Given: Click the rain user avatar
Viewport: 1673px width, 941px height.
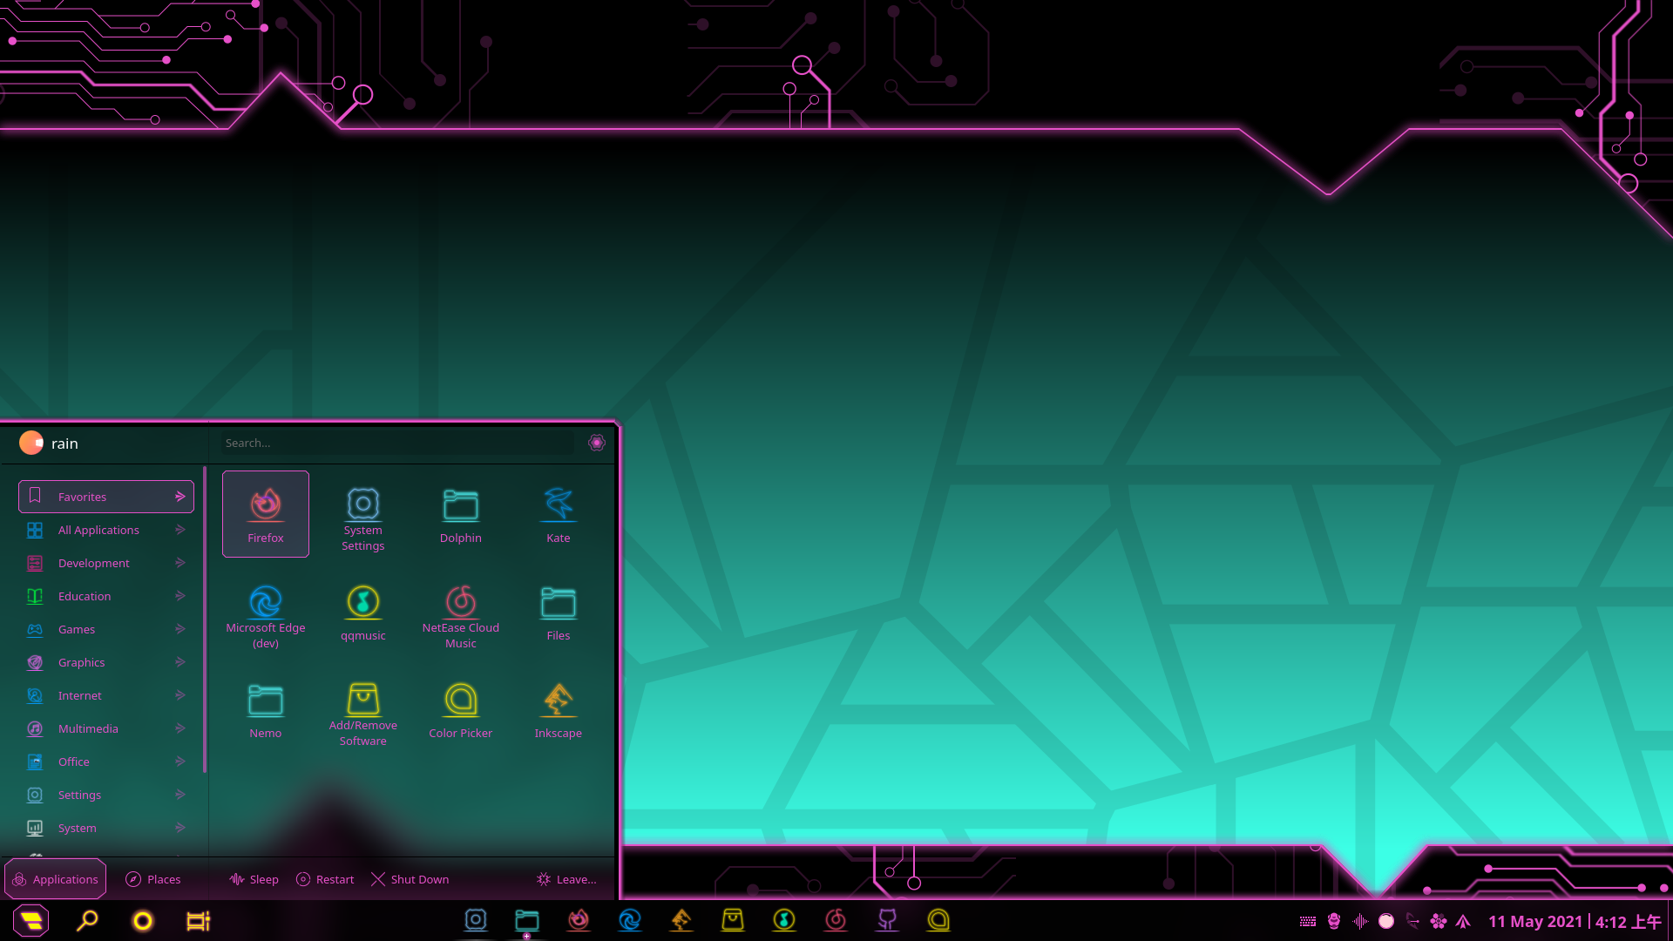Looking at the screenshot, I should [31, 443].
